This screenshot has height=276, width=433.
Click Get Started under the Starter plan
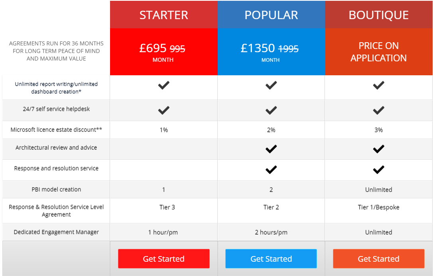pyautogui.click(x=163, y=258)
